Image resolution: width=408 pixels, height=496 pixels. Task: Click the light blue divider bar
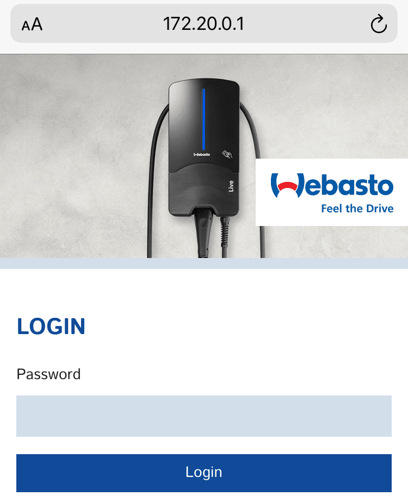[204, 263]
